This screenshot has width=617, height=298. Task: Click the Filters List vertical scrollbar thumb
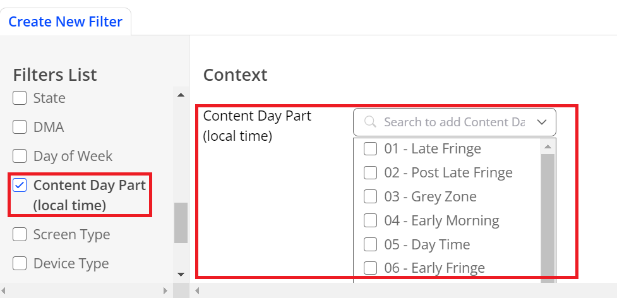181,223
